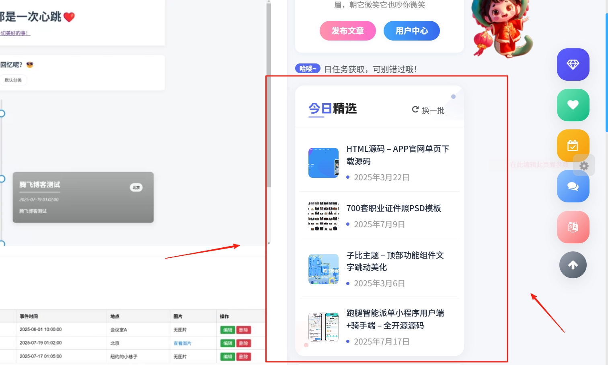Screen dimensions: 608x365
Task: Open the daily check-in calendar icon
Action: click(573, 145)
